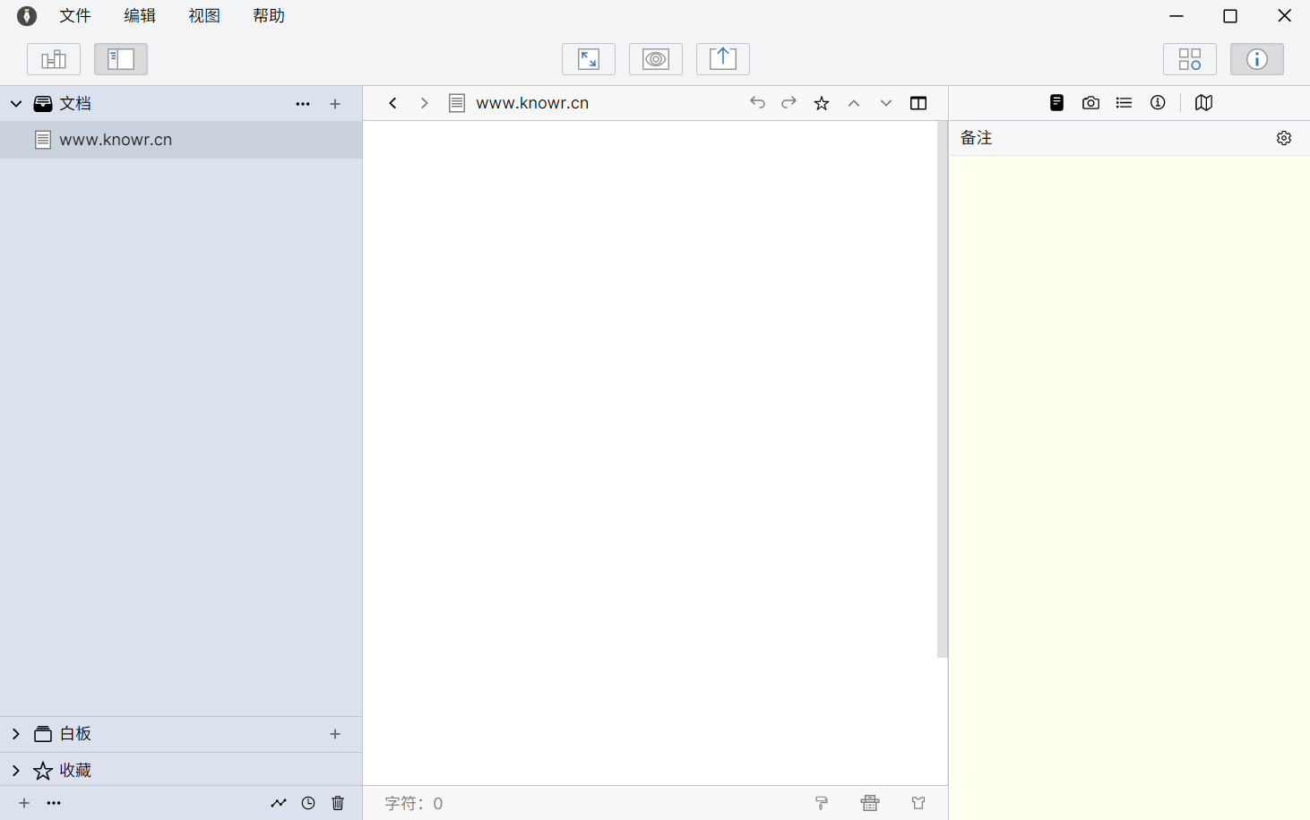This screenshot has height=820, width=1310.
Task: Click the plus button at the sidebar bottom
Action: 24,803
